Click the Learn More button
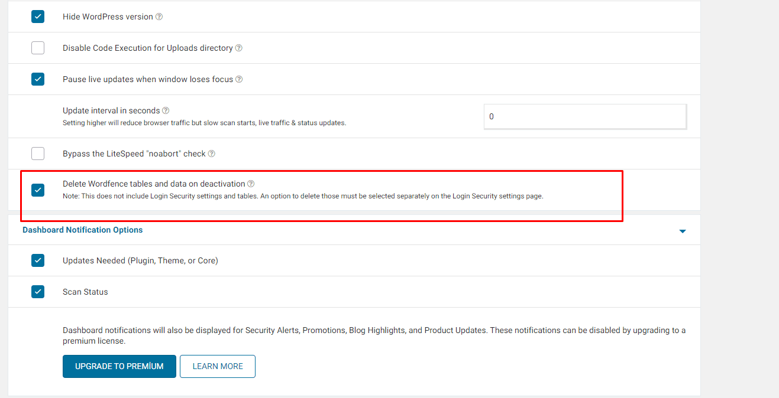The height and width of the screenshot is (398, 779). point(218,366)
